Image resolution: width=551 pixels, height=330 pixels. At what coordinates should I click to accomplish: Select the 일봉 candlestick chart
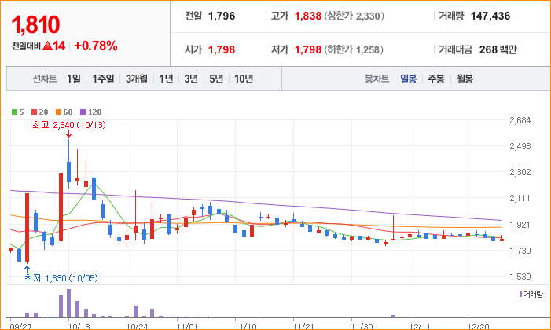point(408,79)
